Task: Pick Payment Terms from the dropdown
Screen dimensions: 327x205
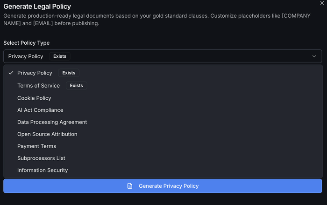Action: point(36,146)
